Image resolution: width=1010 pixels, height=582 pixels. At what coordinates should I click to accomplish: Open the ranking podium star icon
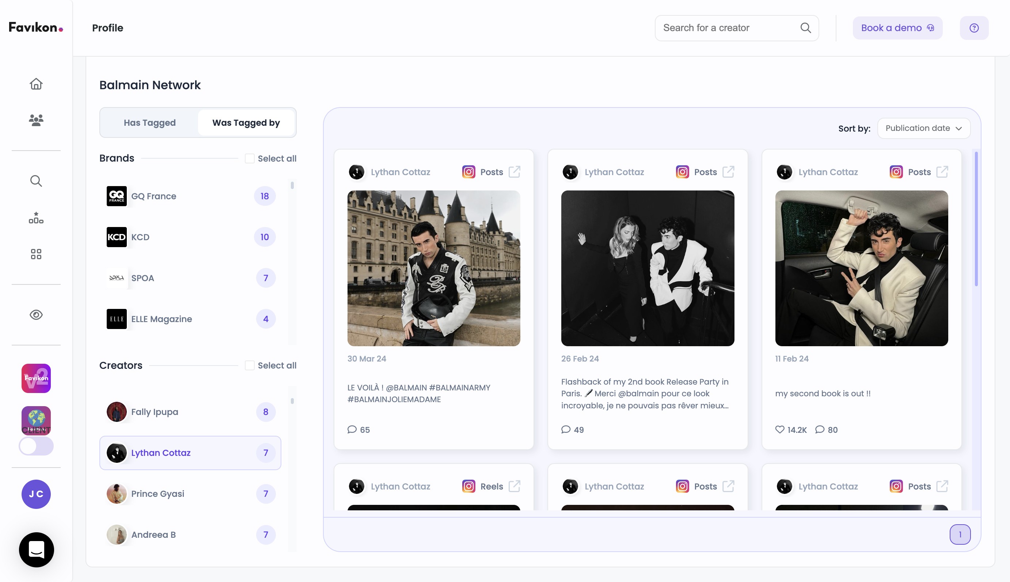coord(36,218)
